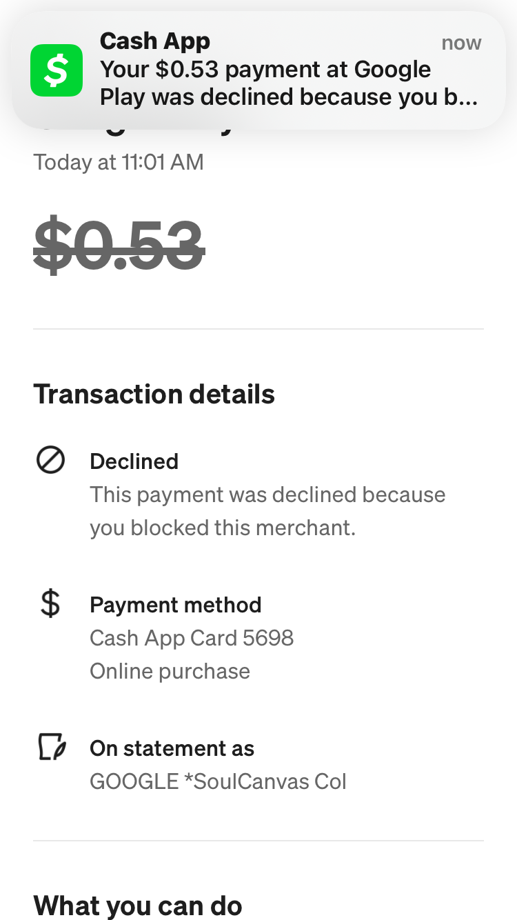
Task: Click the On statement as note icon
Action: 50,748
